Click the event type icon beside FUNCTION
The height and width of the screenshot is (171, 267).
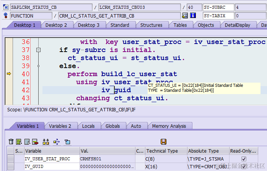[6, 16]
